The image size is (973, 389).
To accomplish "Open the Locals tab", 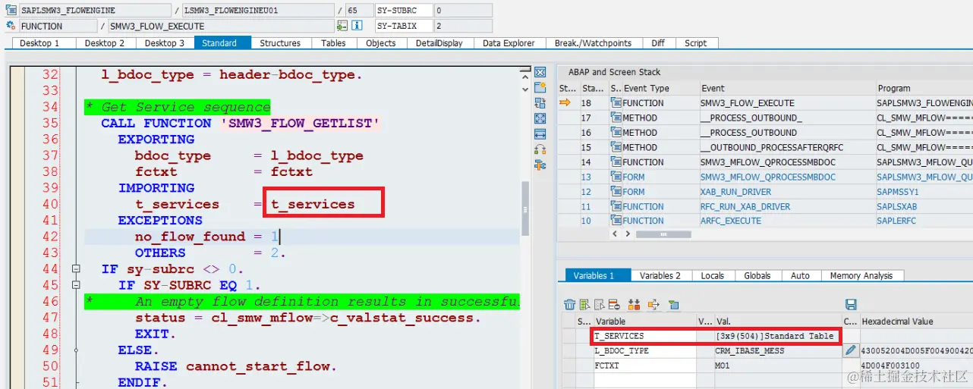I will (712, 275).
